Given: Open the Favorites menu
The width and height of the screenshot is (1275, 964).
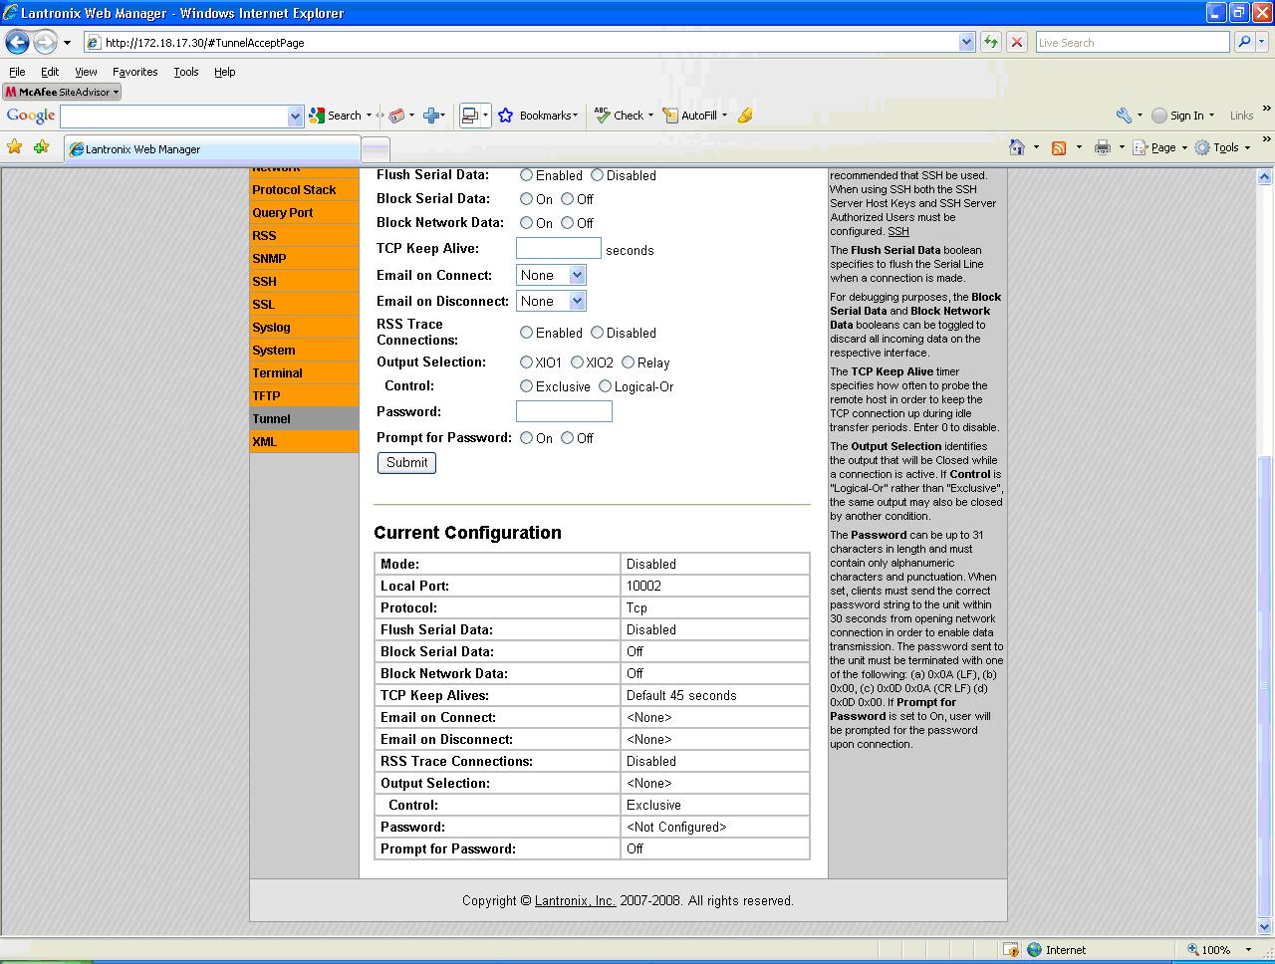Looking at the screenshot, I should [134, 72].
